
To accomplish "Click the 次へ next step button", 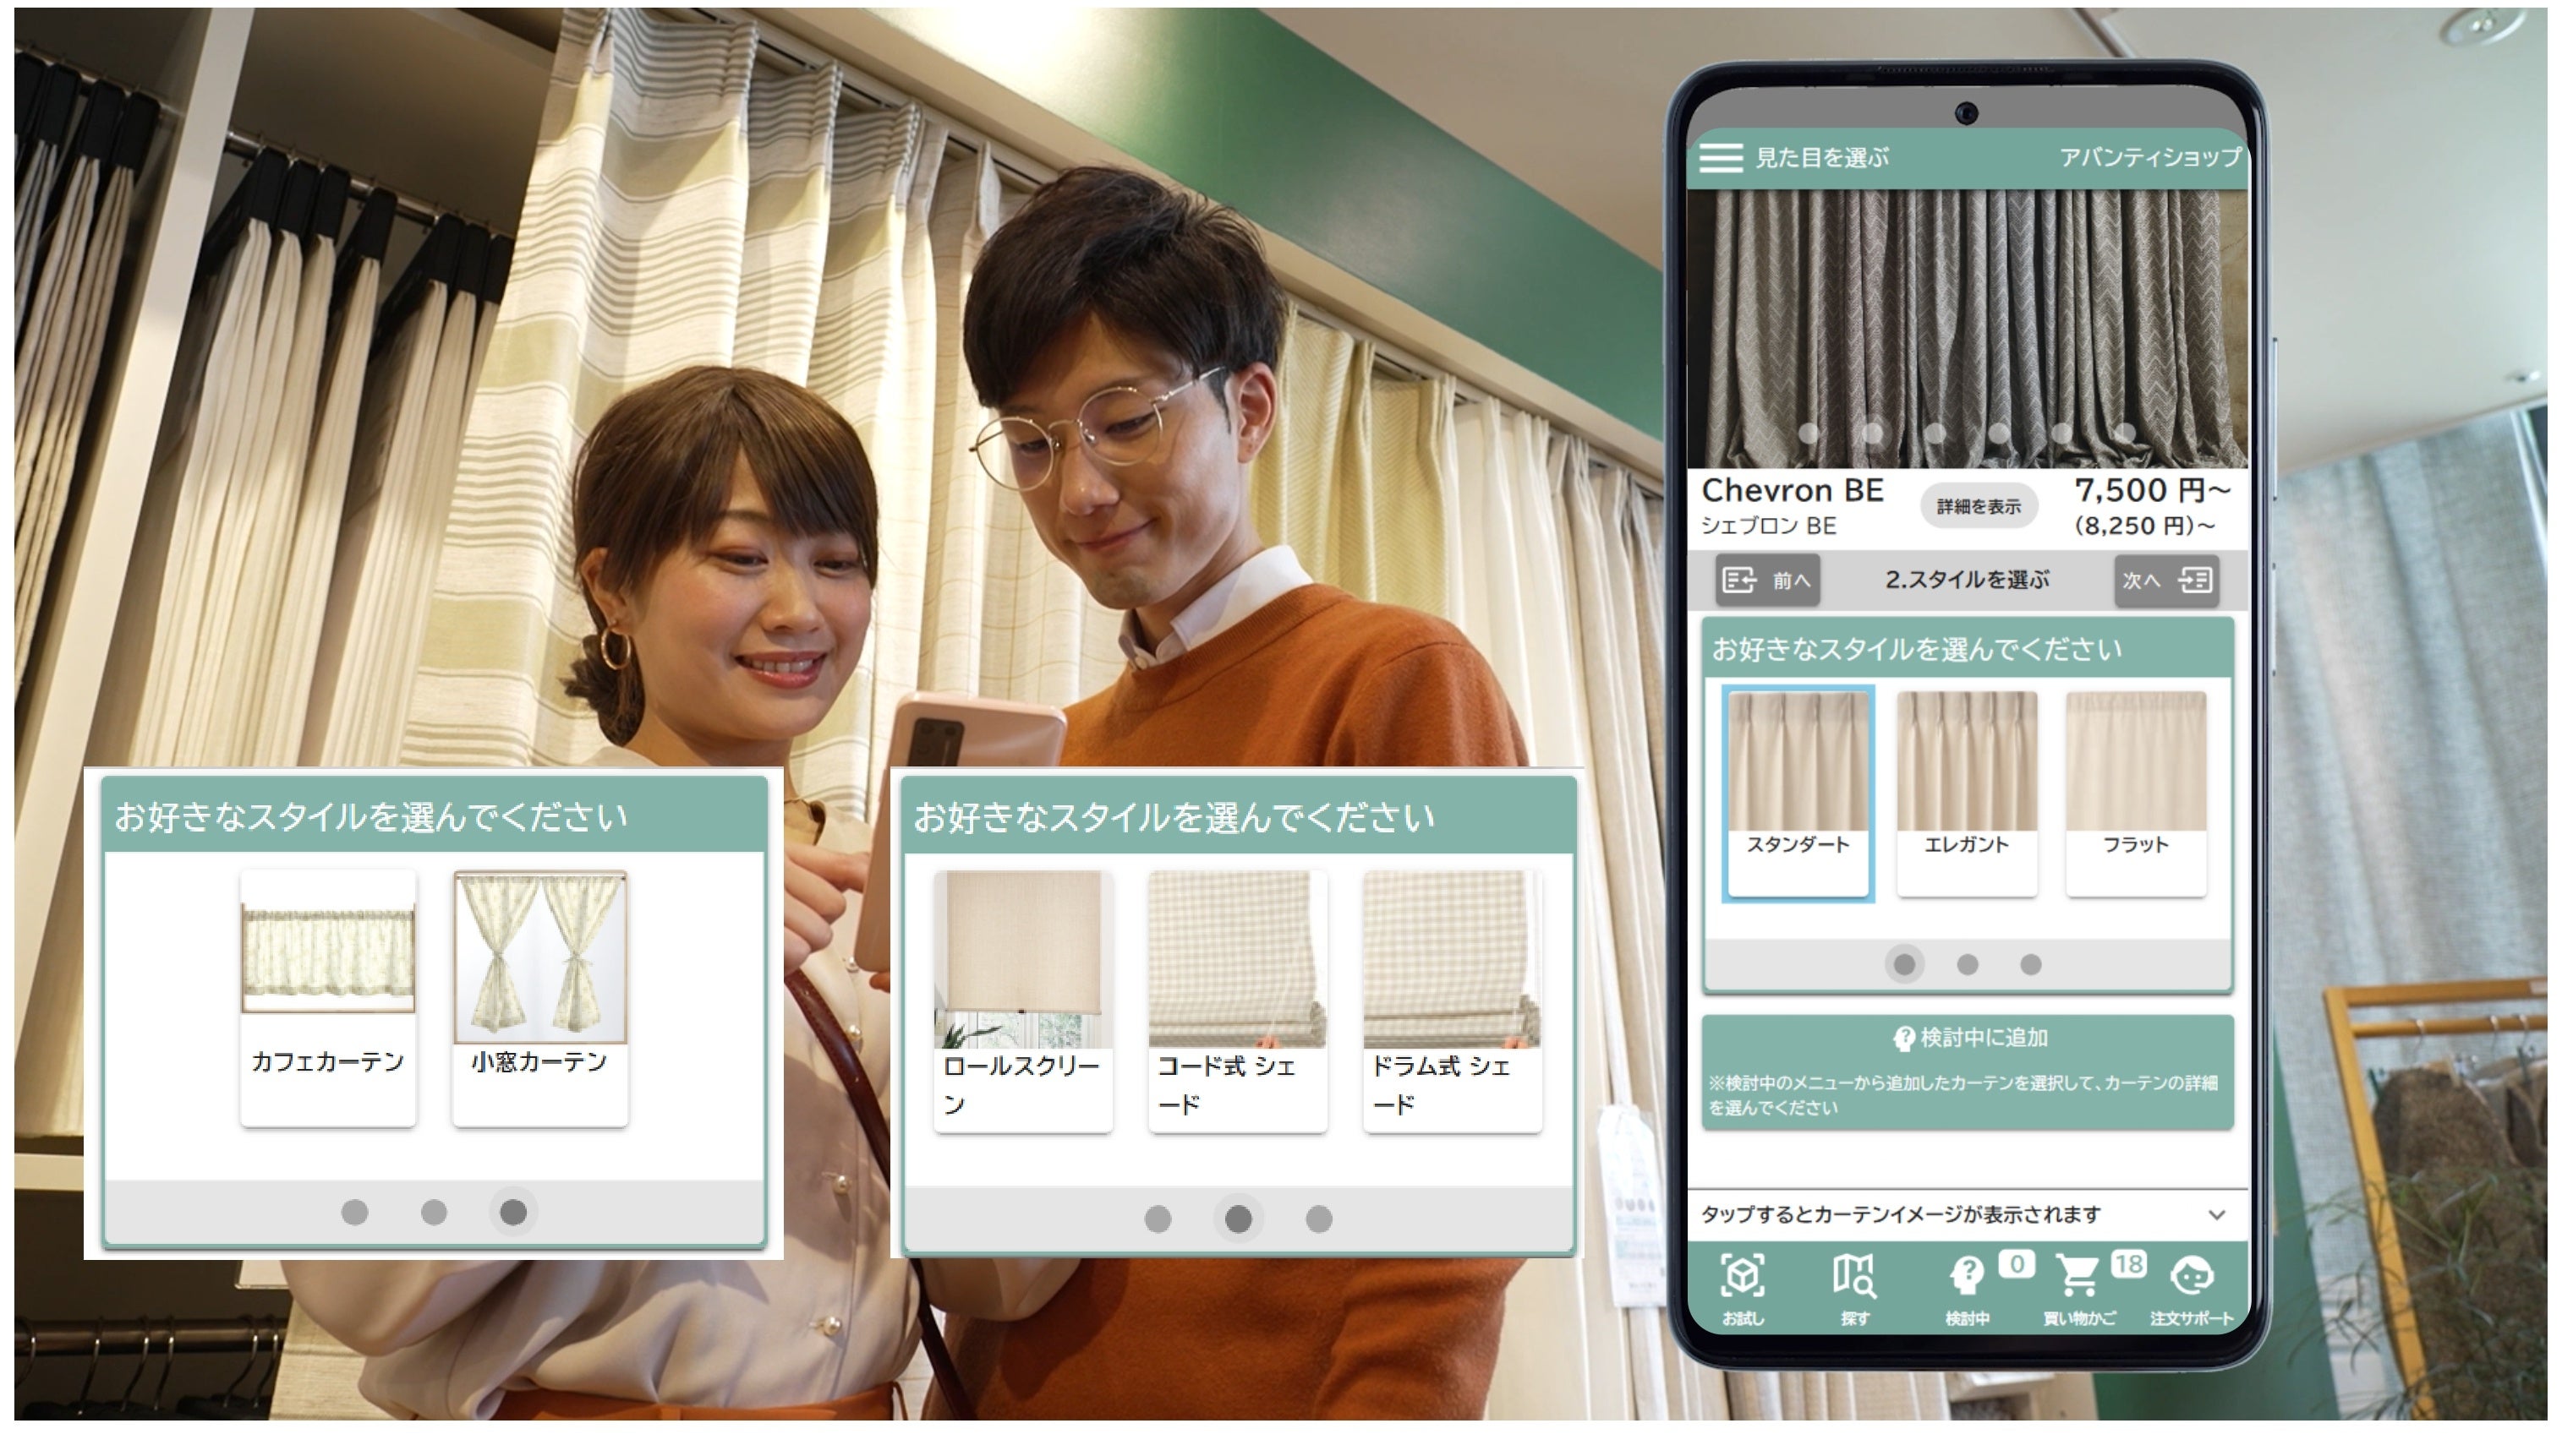I will (2167, 580).
